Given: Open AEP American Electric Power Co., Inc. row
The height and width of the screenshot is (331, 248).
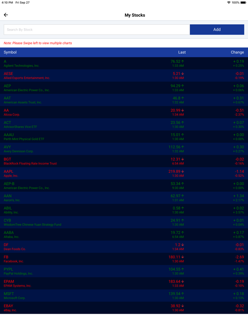Looking at the screenshot, I should coord(124,88).
